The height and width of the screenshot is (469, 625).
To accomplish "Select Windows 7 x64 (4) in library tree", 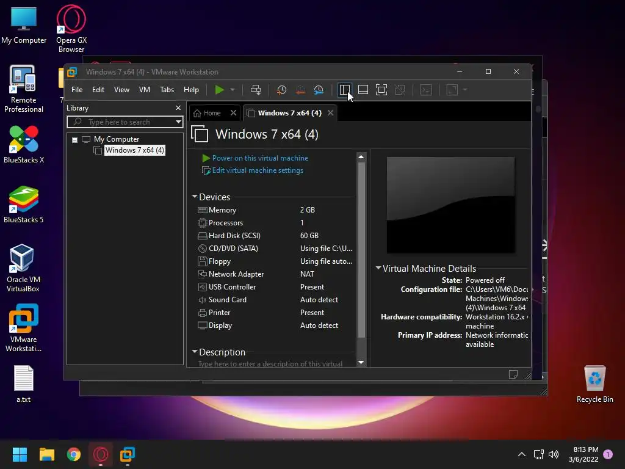I will click(134, 150).
